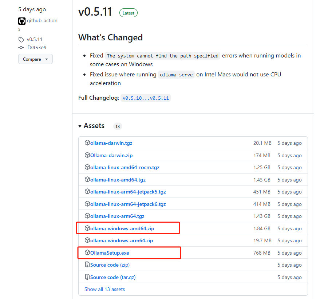Viewport: 320px width, 299px height.
Task: Click package icon for ollama-linux-amd64.tgz
Action: click(x=87, y=179)
